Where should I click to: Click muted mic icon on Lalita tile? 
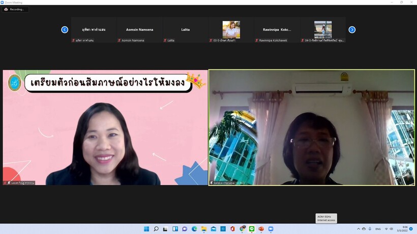click(165, 40)
